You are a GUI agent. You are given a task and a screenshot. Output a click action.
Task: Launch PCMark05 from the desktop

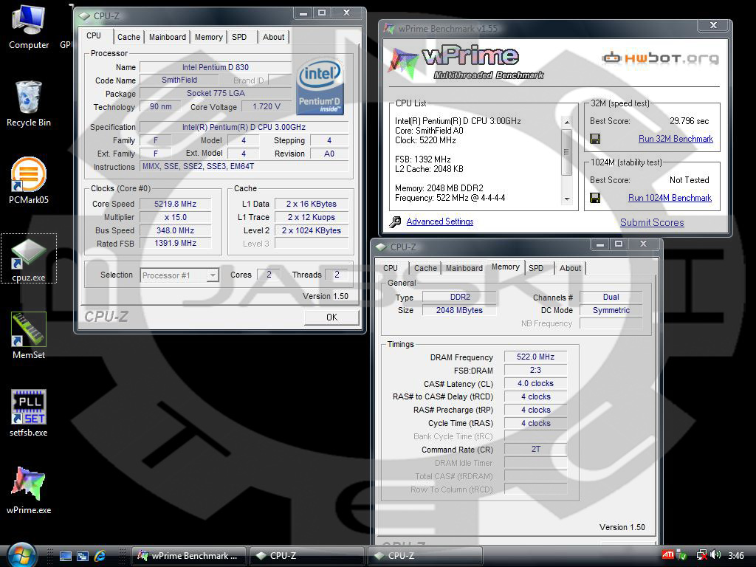click(x=29, y=181)
